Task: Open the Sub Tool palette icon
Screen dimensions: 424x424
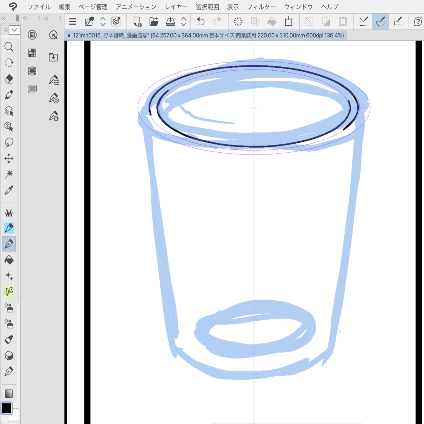Action: point(54,80)
